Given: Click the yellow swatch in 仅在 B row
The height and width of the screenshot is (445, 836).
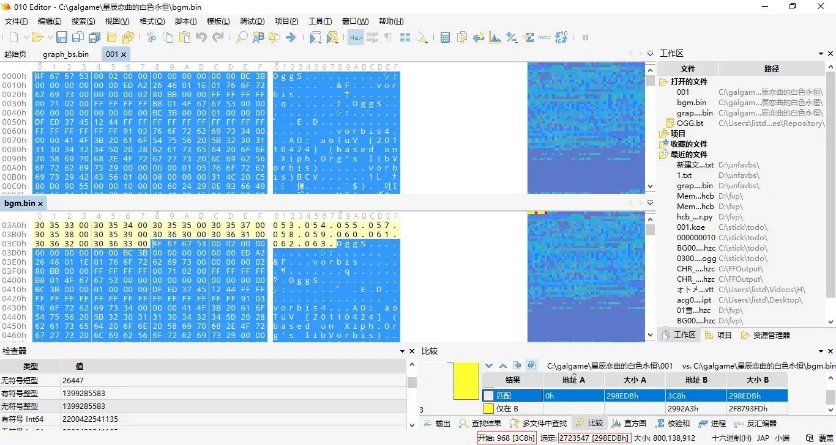Looking at the screenshot, I should tap(488, 408).
